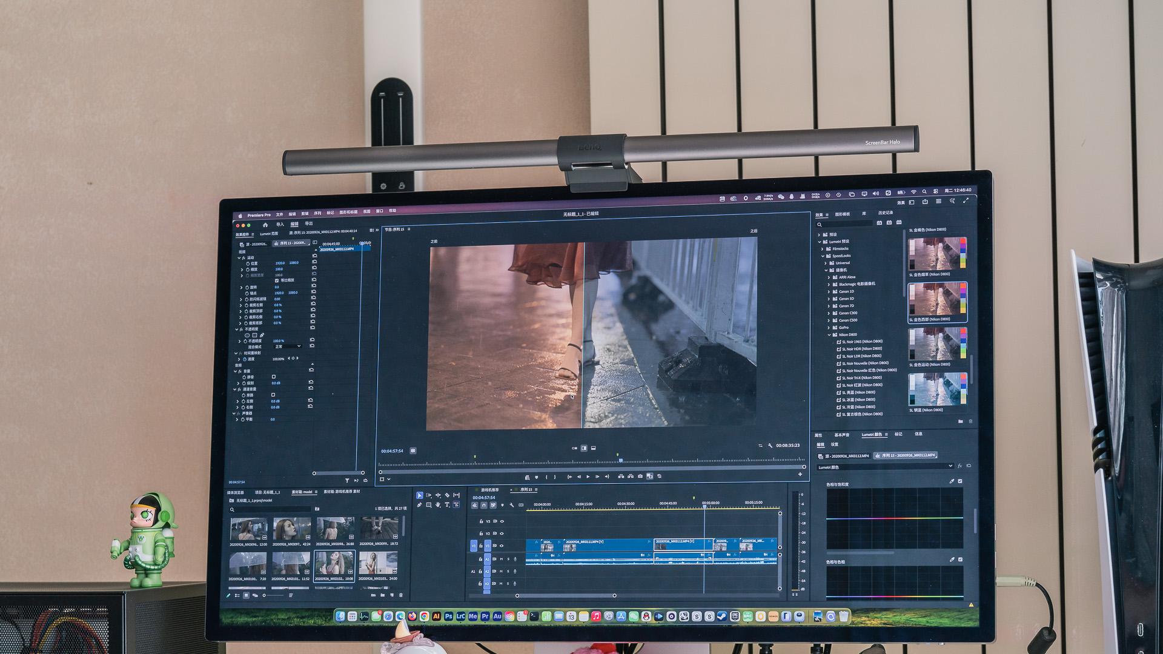Toggle V2 track visibility eye
The image size is (1163, 654).
click(x=502, y=533)
